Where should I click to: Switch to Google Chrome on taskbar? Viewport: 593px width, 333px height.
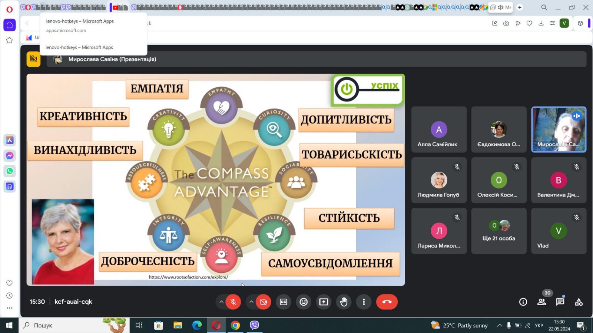point(235,325)
